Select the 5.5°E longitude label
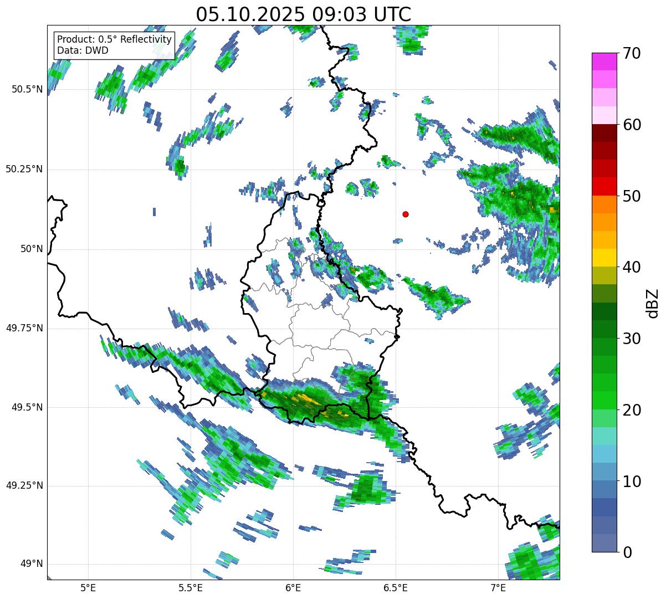The width and height of the screenshot is (666, 599). tap(191, 587)
